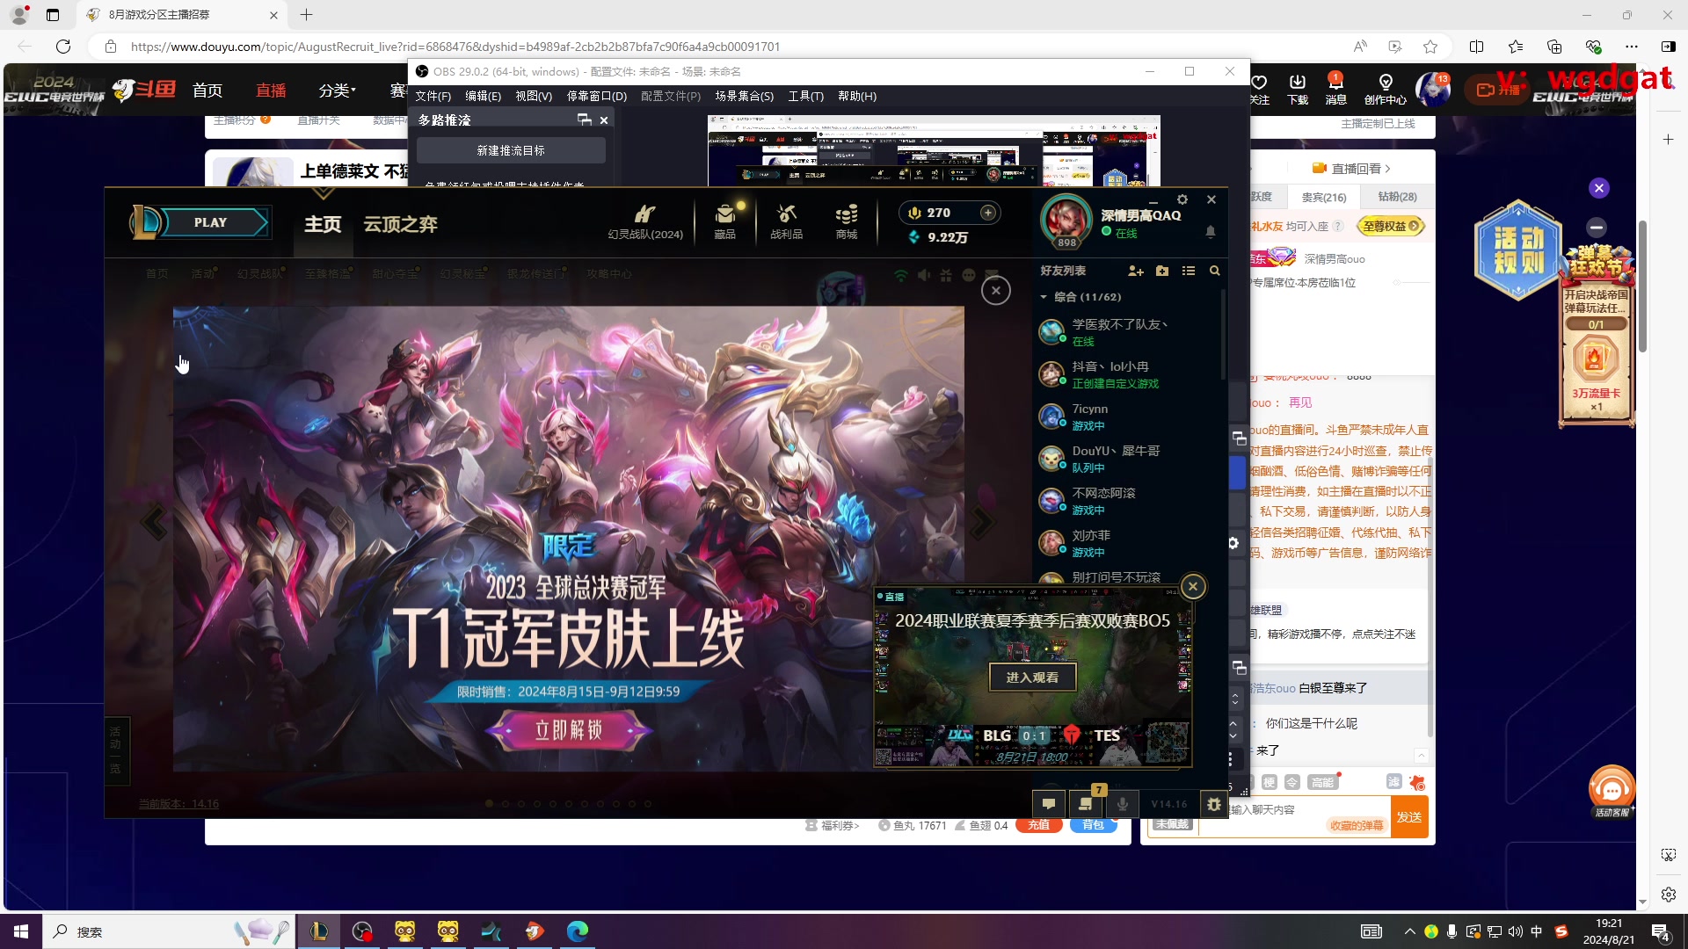Send chat with 发送 button
The width and height of the screenshot is (1688, 949).
click(1409, 818)
